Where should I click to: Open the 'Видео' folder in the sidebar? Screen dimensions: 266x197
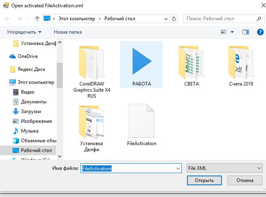tap(23, 92)
